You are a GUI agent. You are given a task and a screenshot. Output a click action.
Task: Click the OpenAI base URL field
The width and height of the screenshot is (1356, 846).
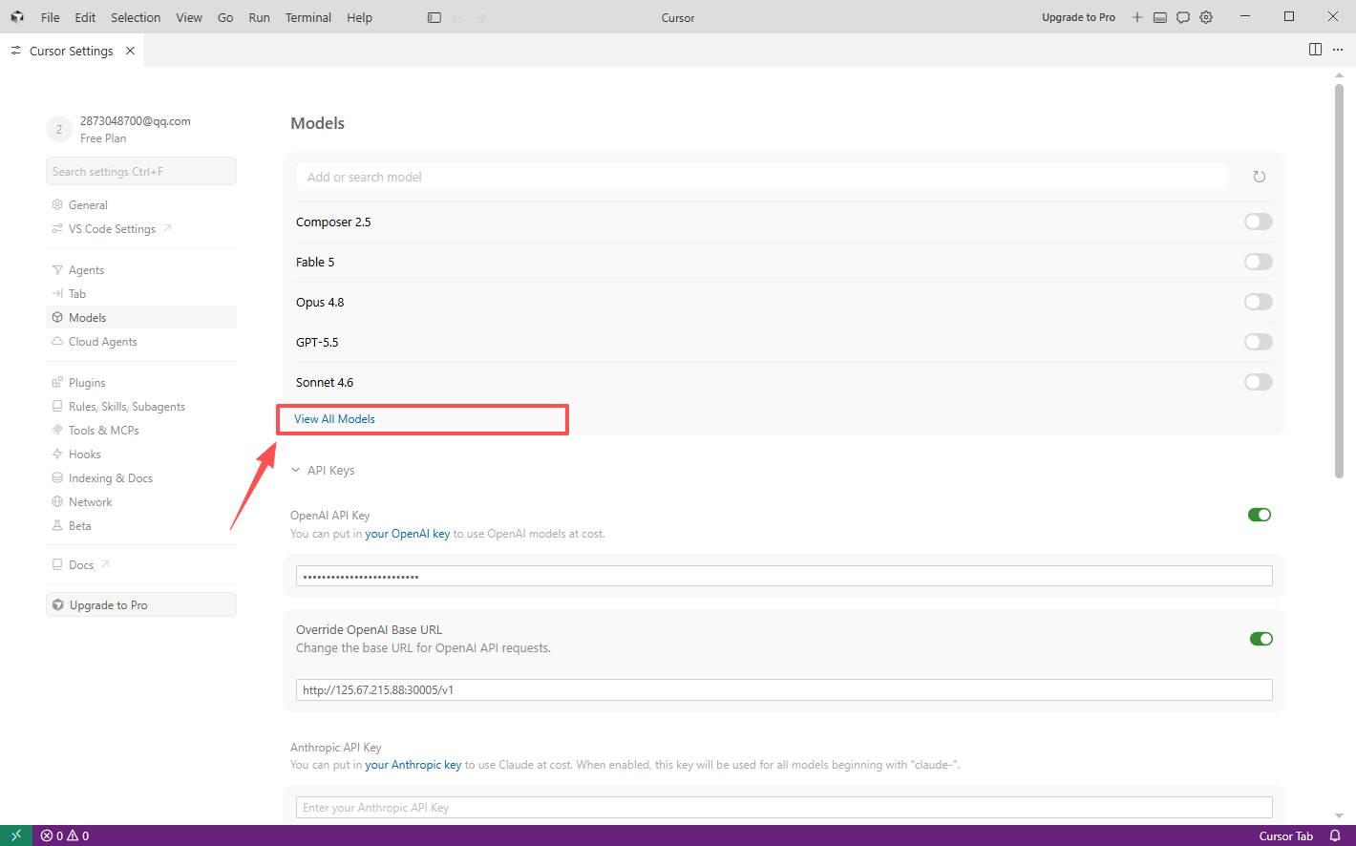click(784, 689)
